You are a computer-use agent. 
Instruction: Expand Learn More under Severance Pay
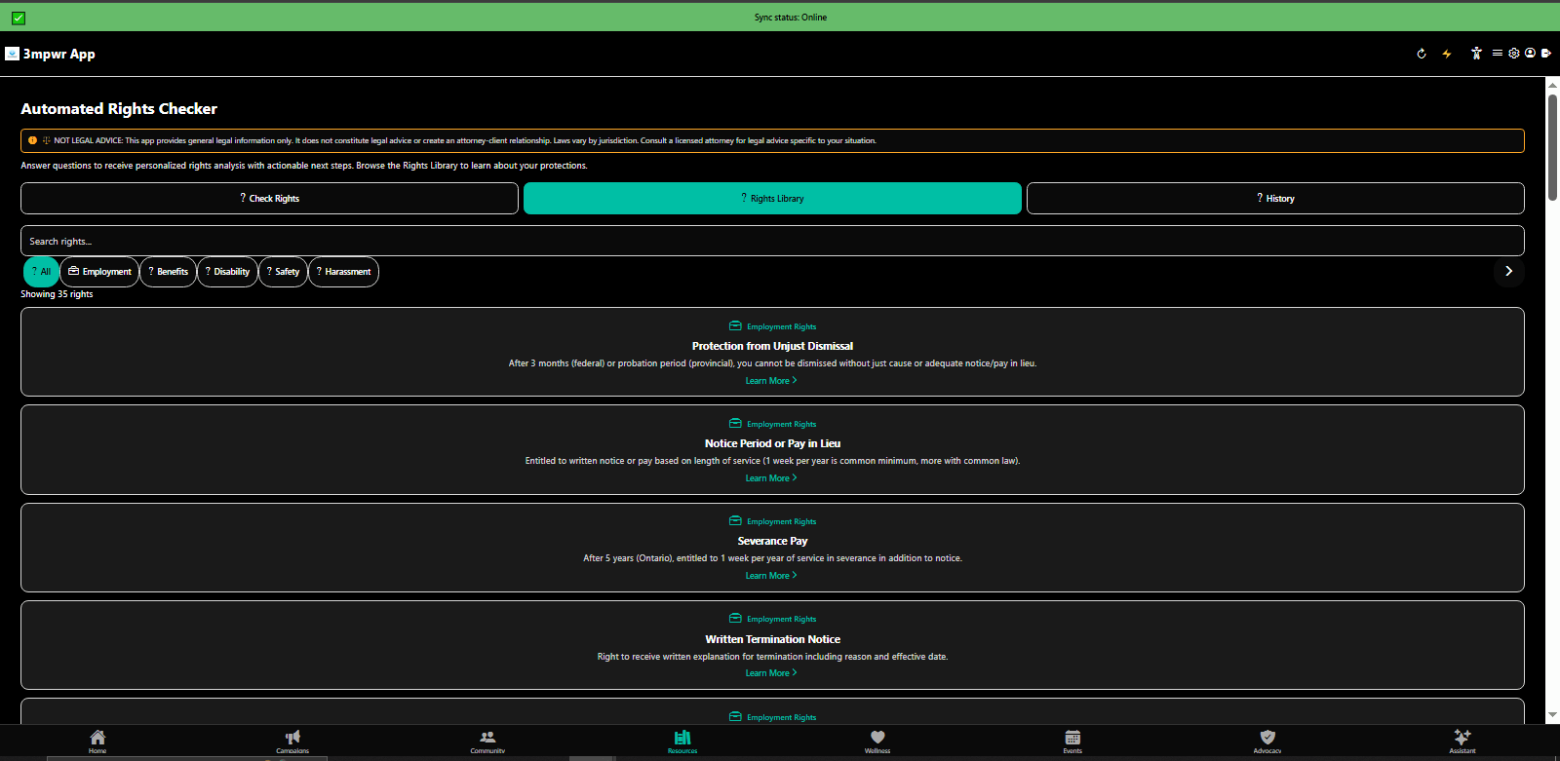coord(771,576)
